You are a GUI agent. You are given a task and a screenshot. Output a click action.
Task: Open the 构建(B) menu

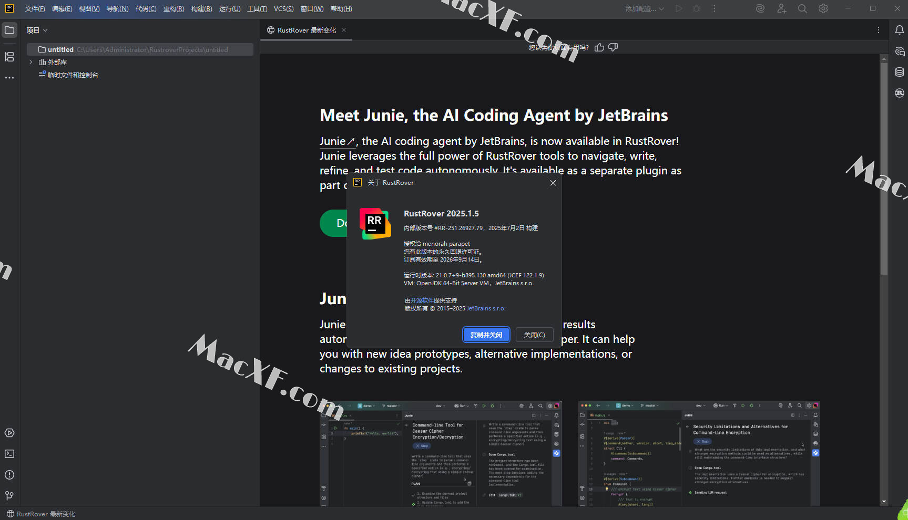[x=201, y=9]
